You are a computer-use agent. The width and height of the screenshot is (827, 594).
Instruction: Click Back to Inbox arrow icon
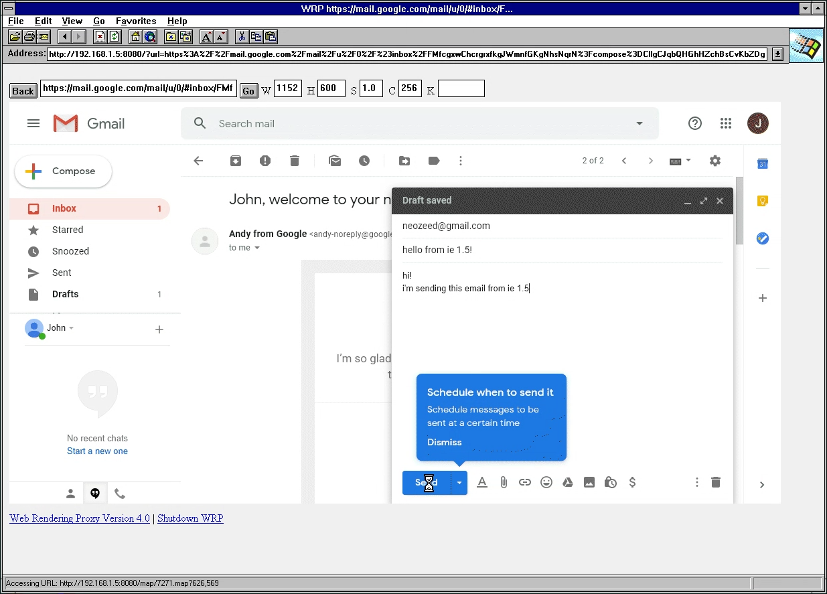[198, 161]
